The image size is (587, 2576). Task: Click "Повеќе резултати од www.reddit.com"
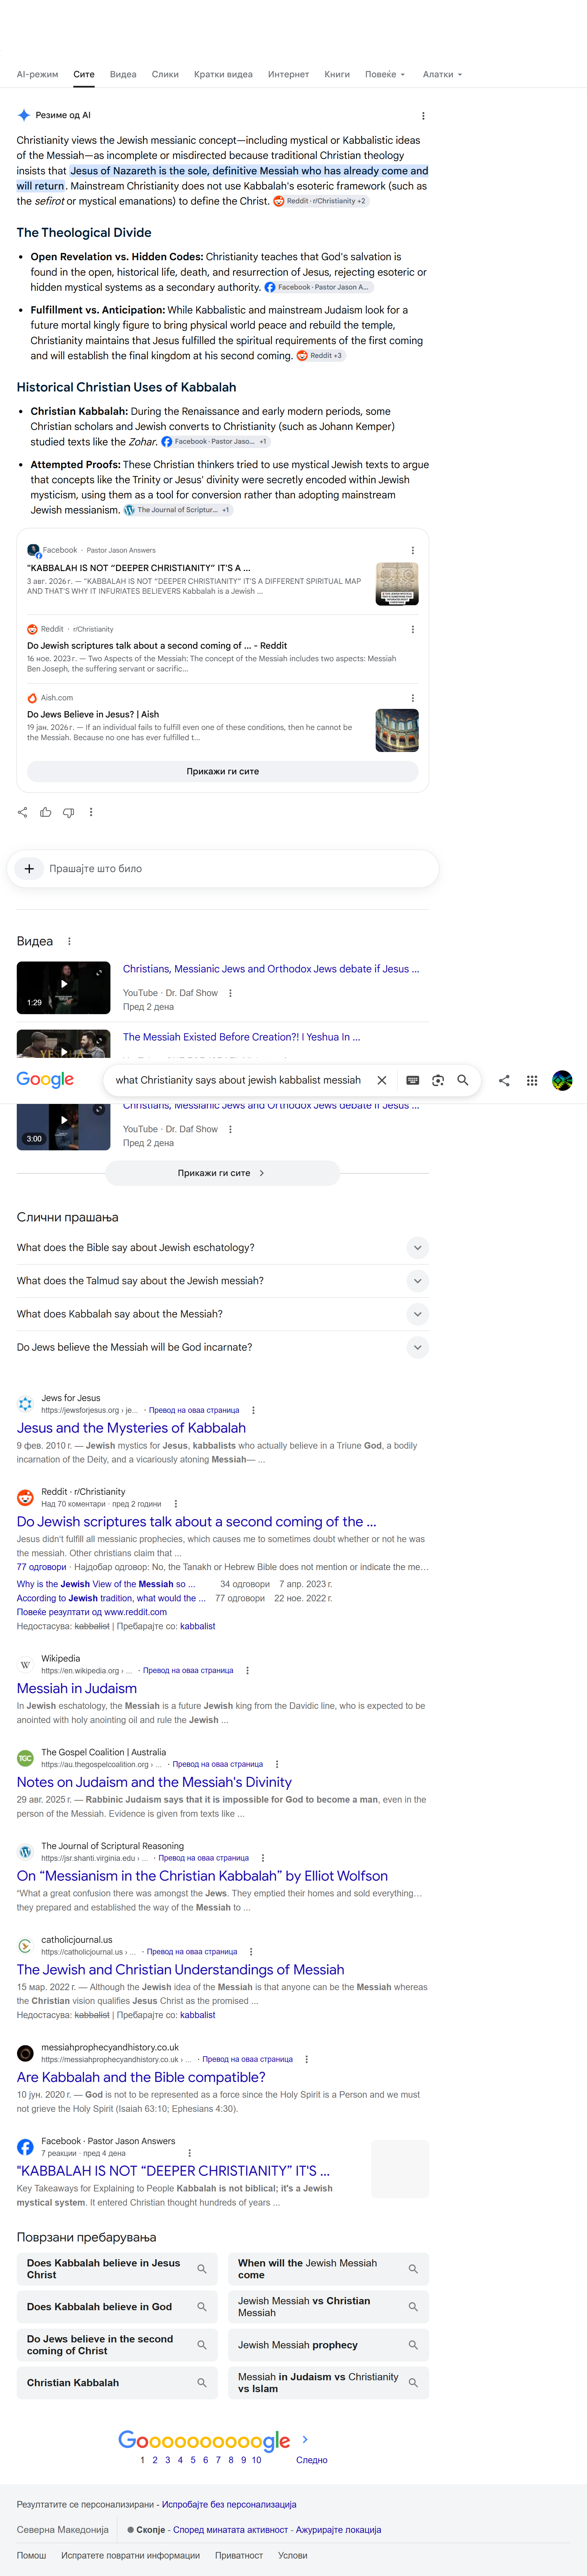tap(92, 1612)
